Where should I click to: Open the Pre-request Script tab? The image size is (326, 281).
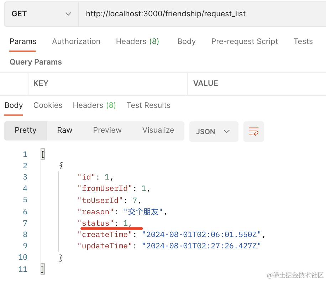click(244, 42)
